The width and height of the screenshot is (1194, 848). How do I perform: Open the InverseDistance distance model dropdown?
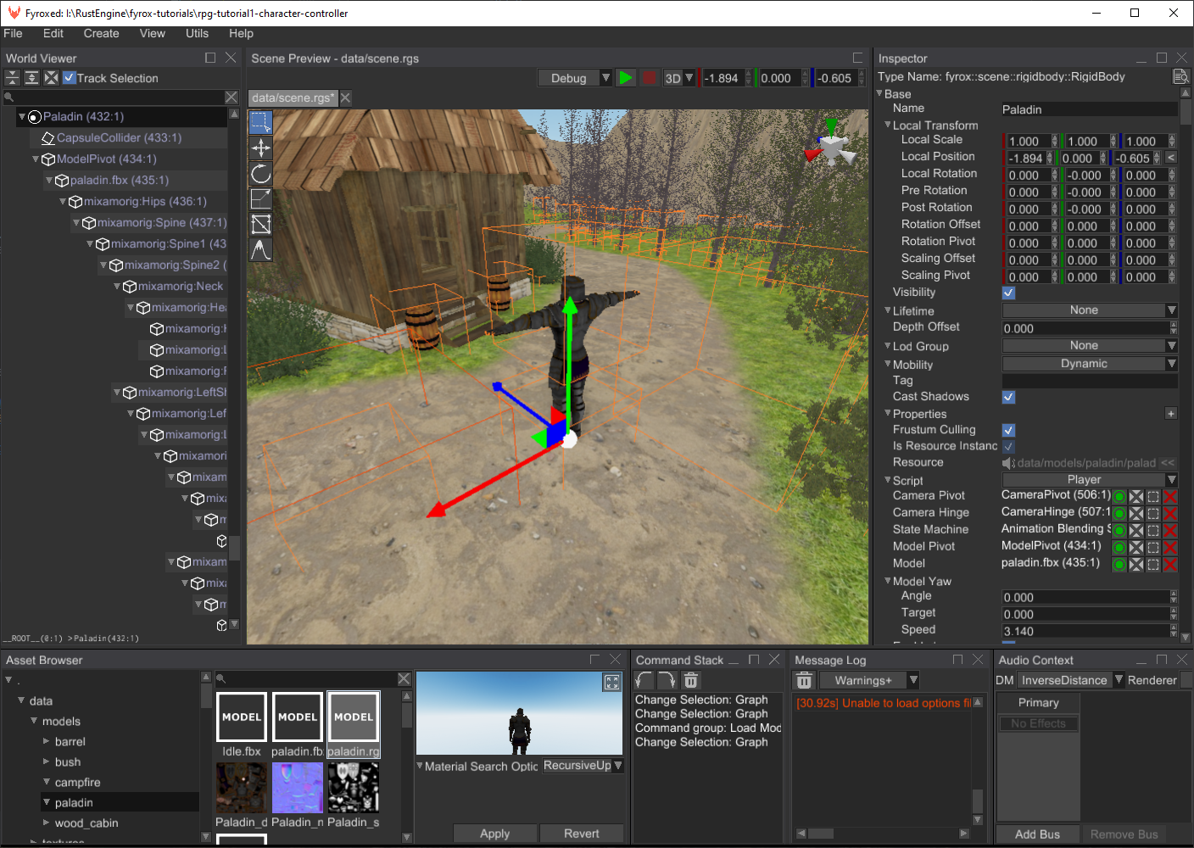1071,680
